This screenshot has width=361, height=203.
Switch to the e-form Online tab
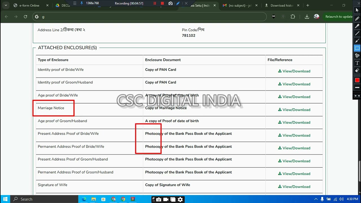[31, 5]
